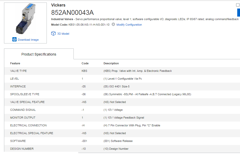
Task: Select the Product Specifications tab
Action: click(39, 54)
